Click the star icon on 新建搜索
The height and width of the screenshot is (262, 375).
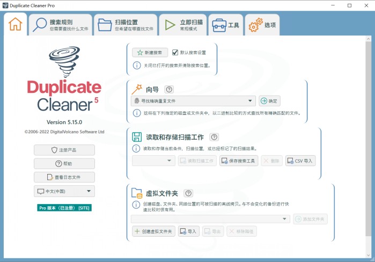click(140, 53)
